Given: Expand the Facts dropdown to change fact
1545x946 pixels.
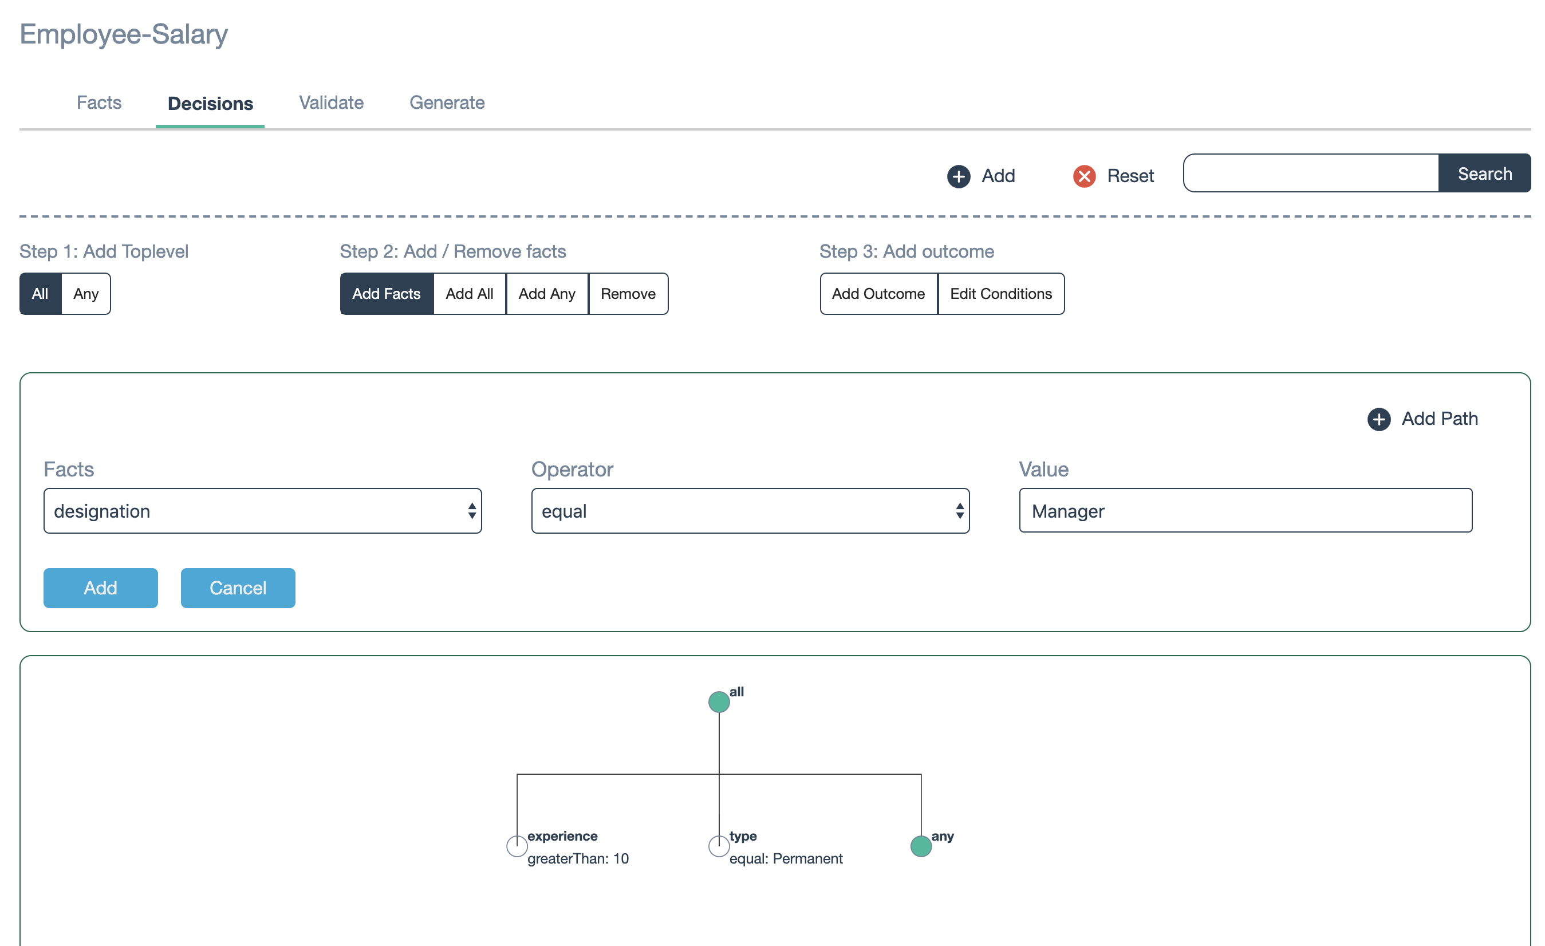Looking at the screenshot, I should 262,510.
